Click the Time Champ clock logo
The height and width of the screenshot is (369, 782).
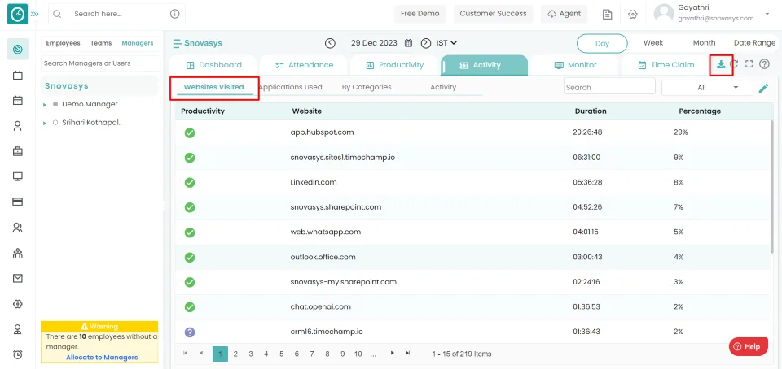[17, 14]
